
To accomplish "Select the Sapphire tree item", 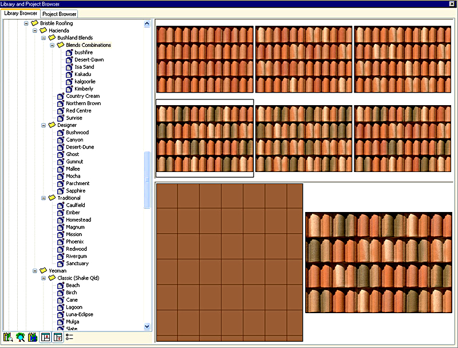I will click(x=76, y=191).
